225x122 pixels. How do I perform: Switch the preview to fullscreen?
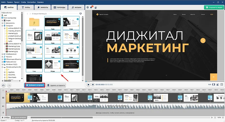click(x=222, y=85)
